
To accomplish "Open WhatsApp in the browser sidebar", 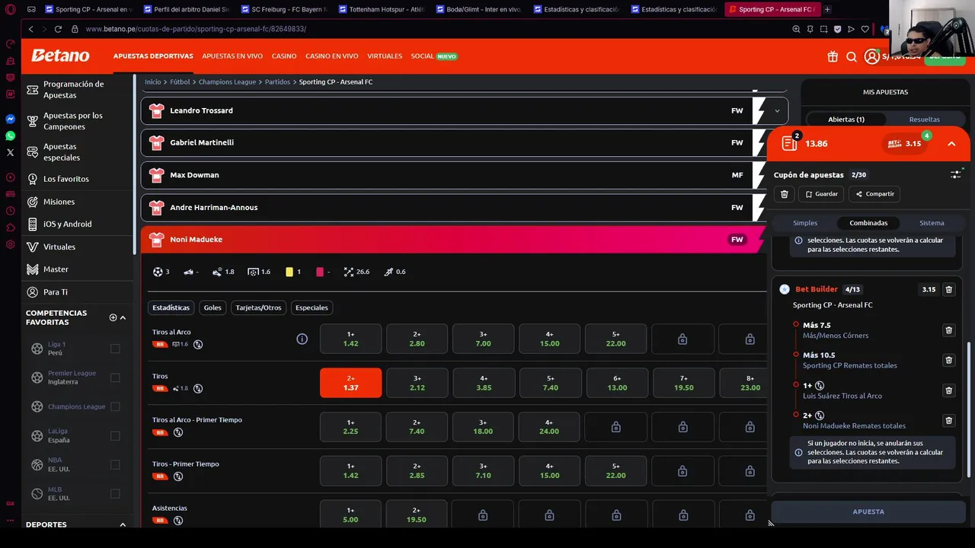I will coord(10,135).
